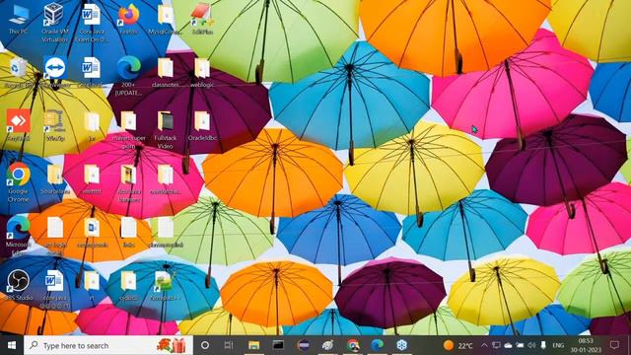631x355 pixels.
Task: Open the core java Word document in bottom row
Action: point(55,289)
